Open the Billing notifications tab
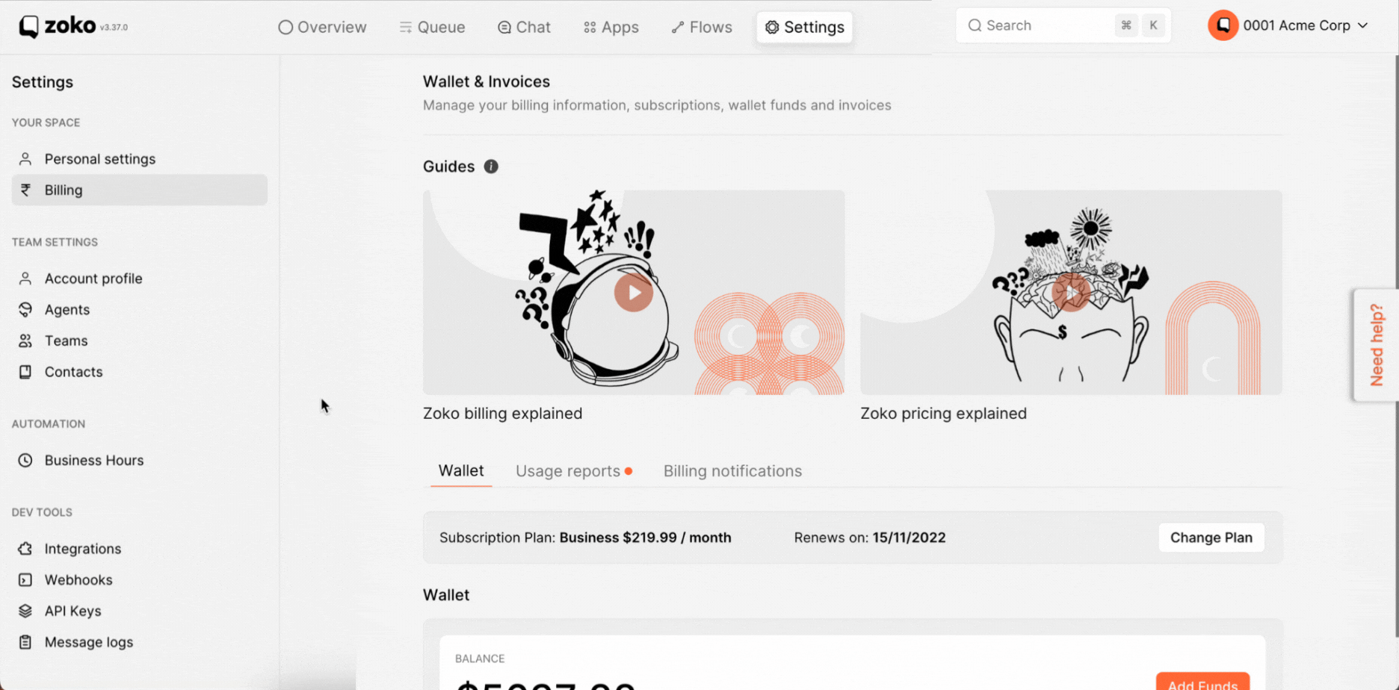Screen dimensions: 1399x690 (x=732, y=471)
